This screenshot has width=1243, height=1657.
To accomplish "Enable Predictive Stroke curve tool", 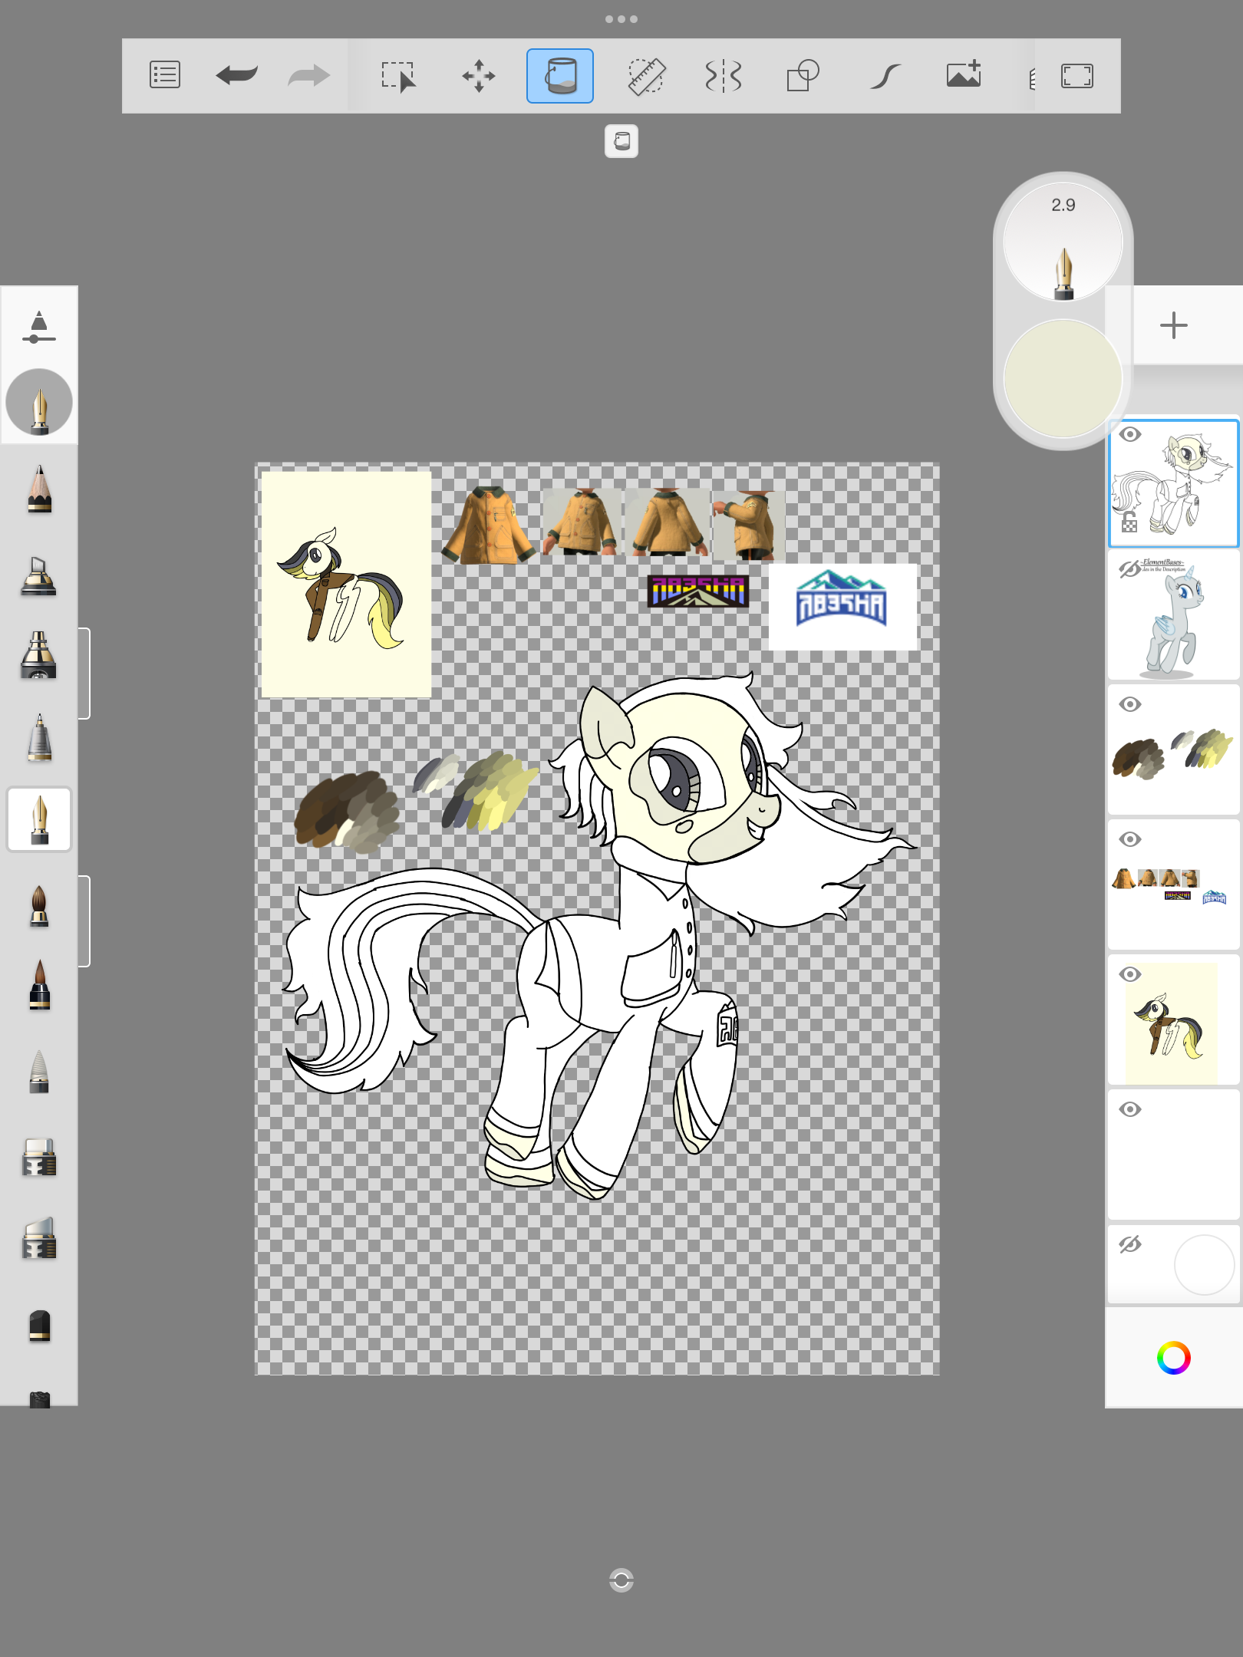I will click(885, 76).
